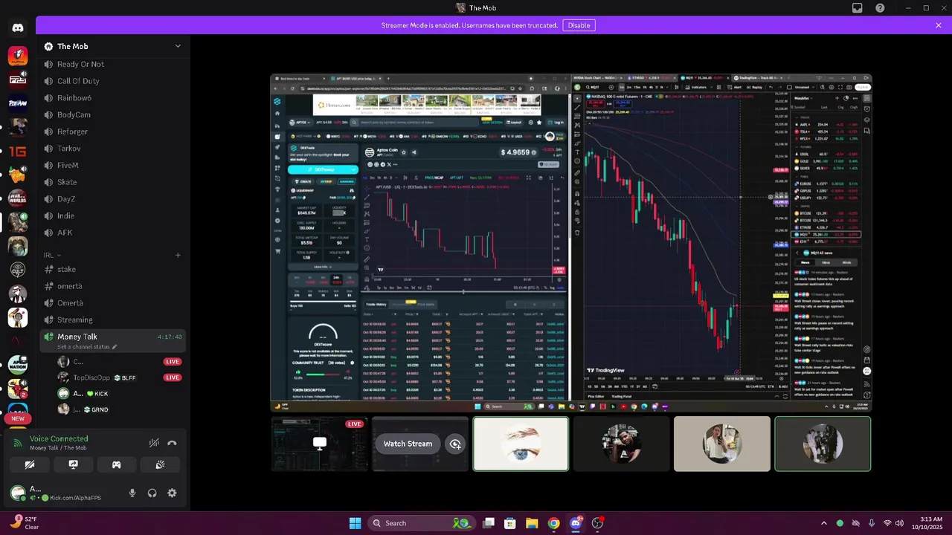952x535 pixels.
Task: Show hidden system tray icons
Action: click(823, 523)
